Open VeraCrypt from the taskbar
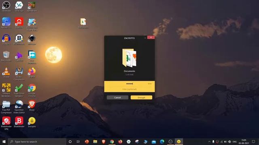This screenshot has height=145, width=259. pos(129,141)
